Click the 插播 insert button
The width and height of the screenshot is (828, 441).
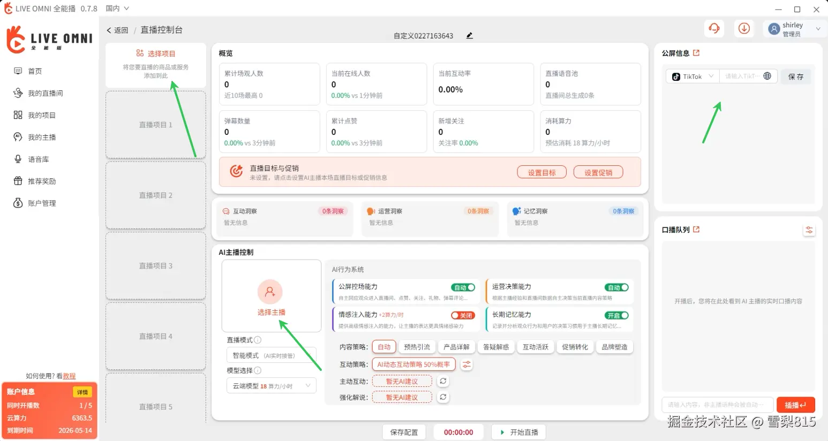795,405
